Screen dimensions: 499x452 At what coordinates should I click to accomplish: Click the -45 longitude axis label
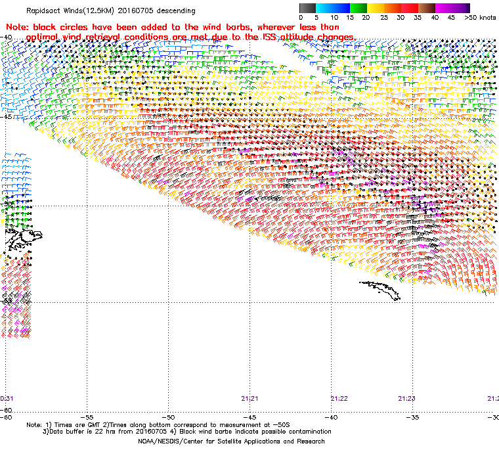(249, 417)
